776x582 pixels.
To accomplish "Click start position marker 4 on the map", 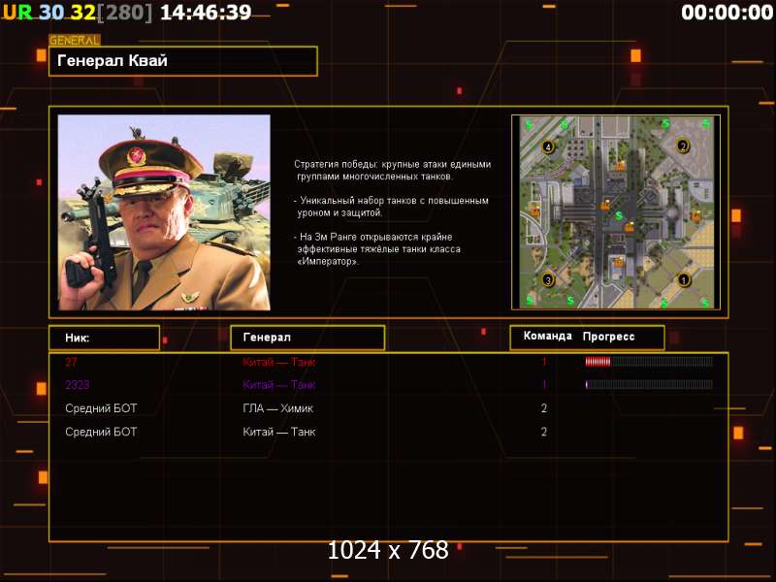I will 548,146.
